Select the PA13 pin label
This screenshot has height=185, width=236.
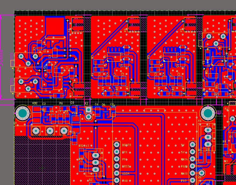[184, 166]
